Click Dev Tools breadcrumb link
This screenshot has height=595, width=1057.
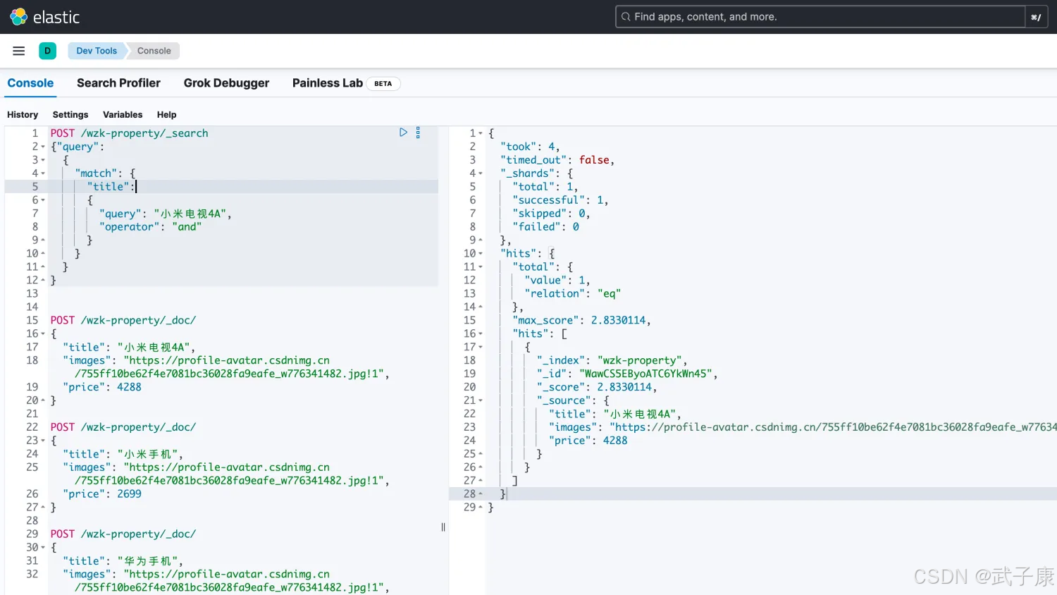click(x=97, y=51)
